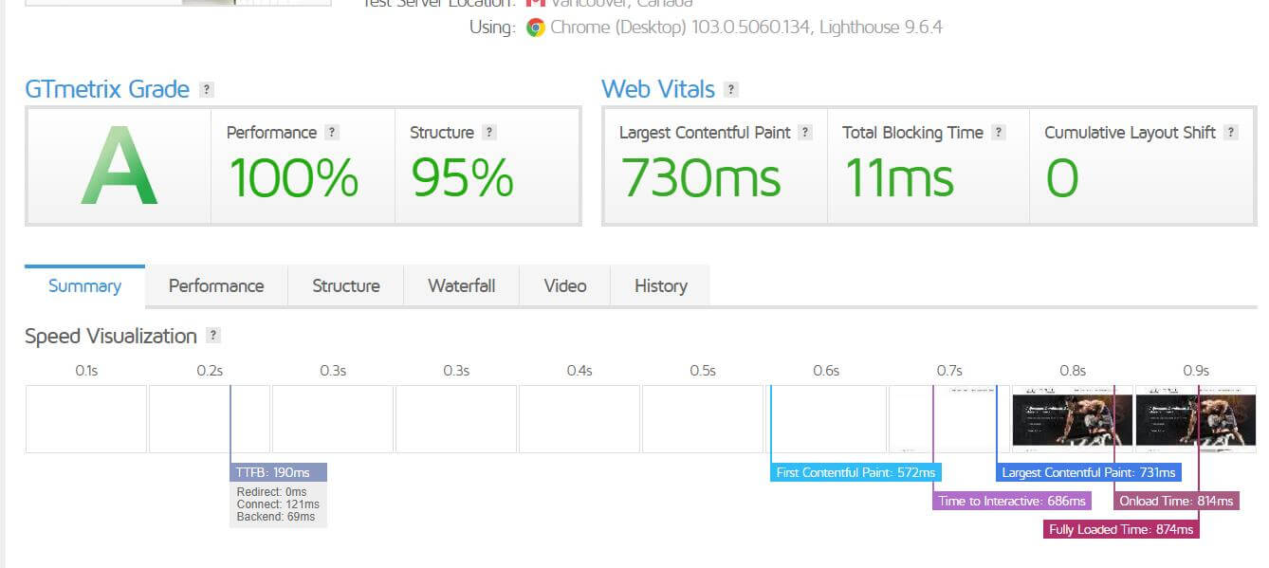Image resolution: width=1269 pixels, height=568 pixels.
Task: Click help icon next to GTmetrix Grade
Action: 207,90
